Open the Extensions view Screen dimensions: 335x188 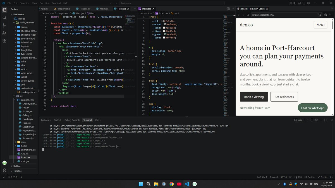tap(4, 41)
